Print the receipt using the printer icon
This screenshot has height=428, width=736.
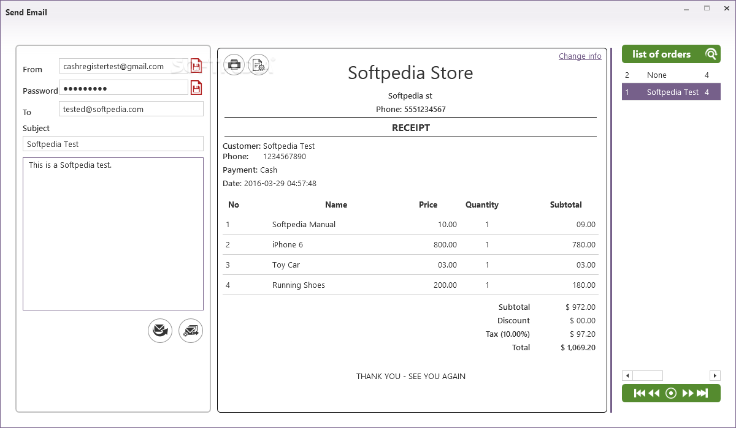click(x=234, y=64)
